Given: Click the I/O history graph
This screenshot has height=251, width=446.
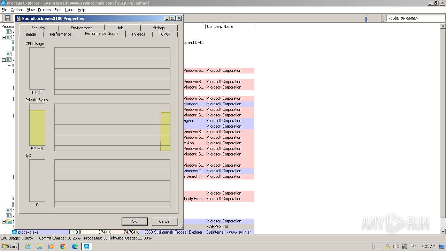Looking at the screenshot, I should coord(112,183).
